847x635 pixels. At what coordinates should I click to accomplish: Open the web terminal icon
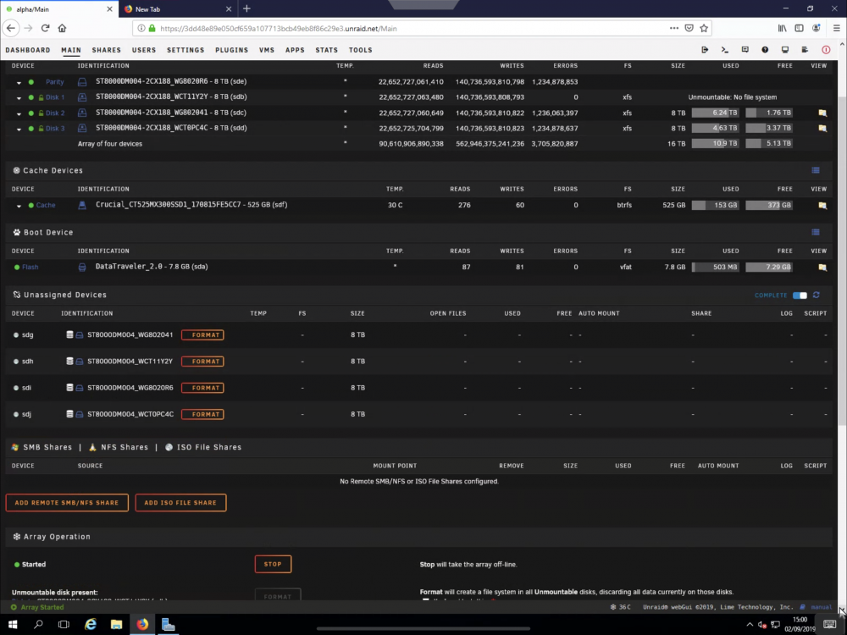coord(725,50)
